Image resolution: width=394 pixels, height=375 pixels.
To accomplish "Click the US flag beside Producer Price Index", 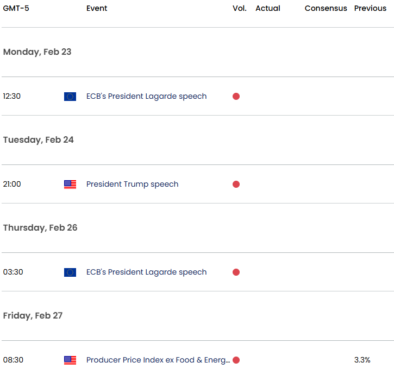I will pos(70,360).
